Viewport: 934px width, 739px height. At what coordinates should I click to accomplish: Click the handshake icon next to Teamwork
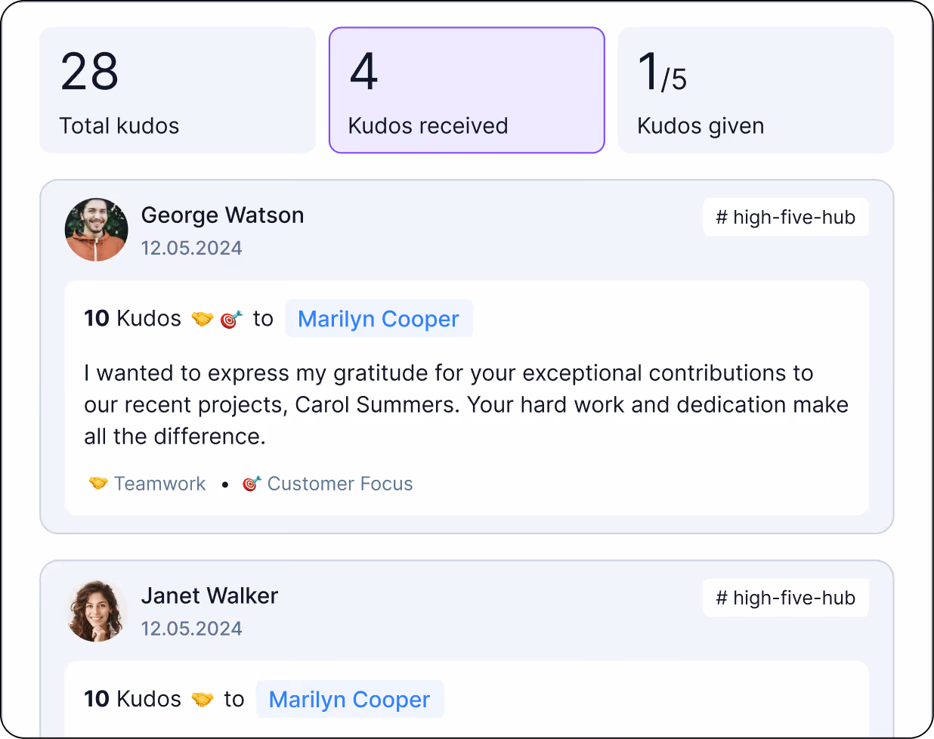tap(98, 483)
